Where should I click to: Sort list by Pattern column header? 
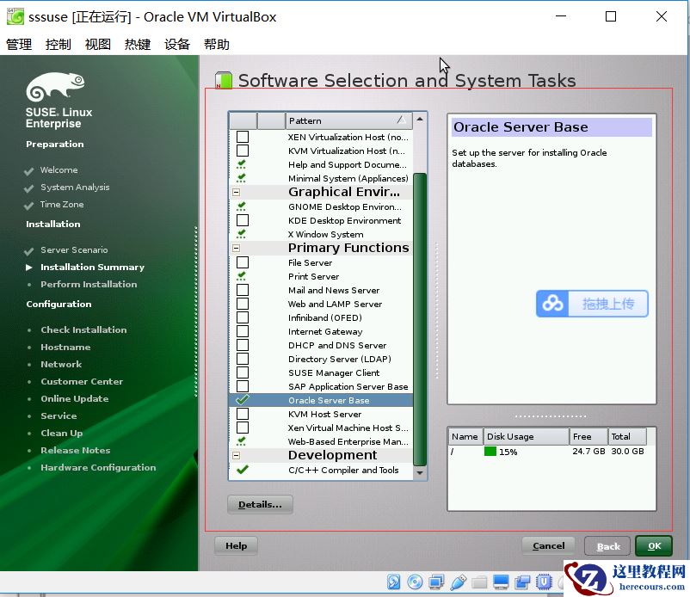tap(346, 120)
